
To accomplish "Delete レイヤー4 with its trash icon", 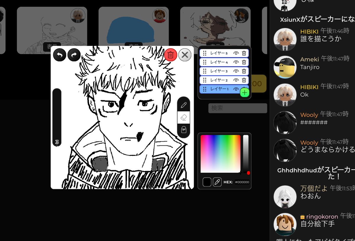I will coord(244,62).
